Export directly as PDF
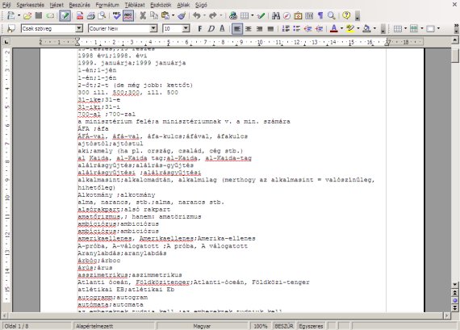Viewport: 460px width, 330px height. click(x=80, y=15)
